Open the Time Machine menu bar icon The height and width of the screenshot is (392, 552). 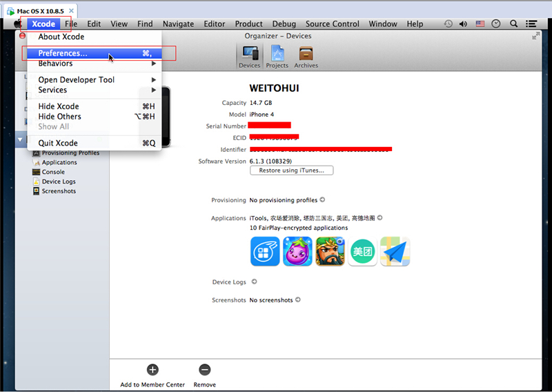[448, 23]
